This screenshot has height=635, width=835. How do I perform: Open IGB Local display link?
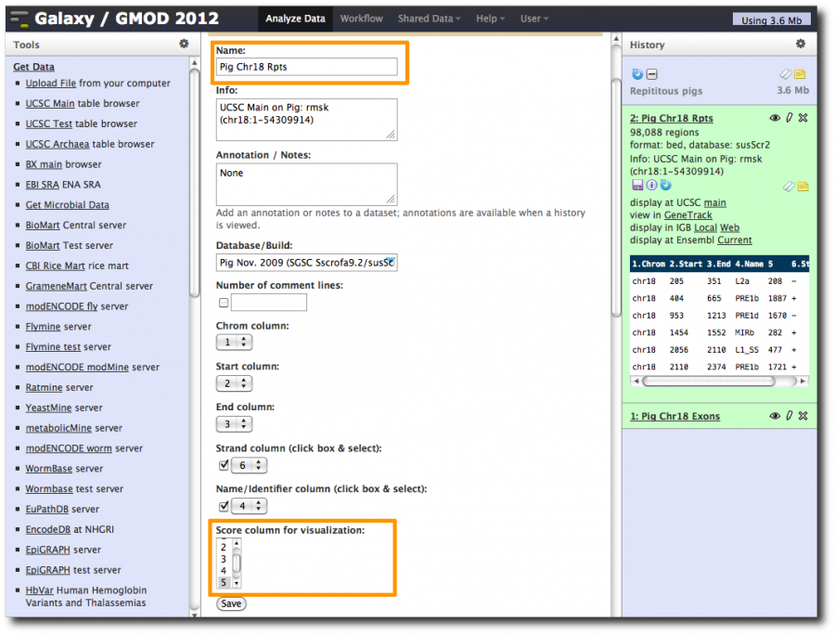pos(705,227)
